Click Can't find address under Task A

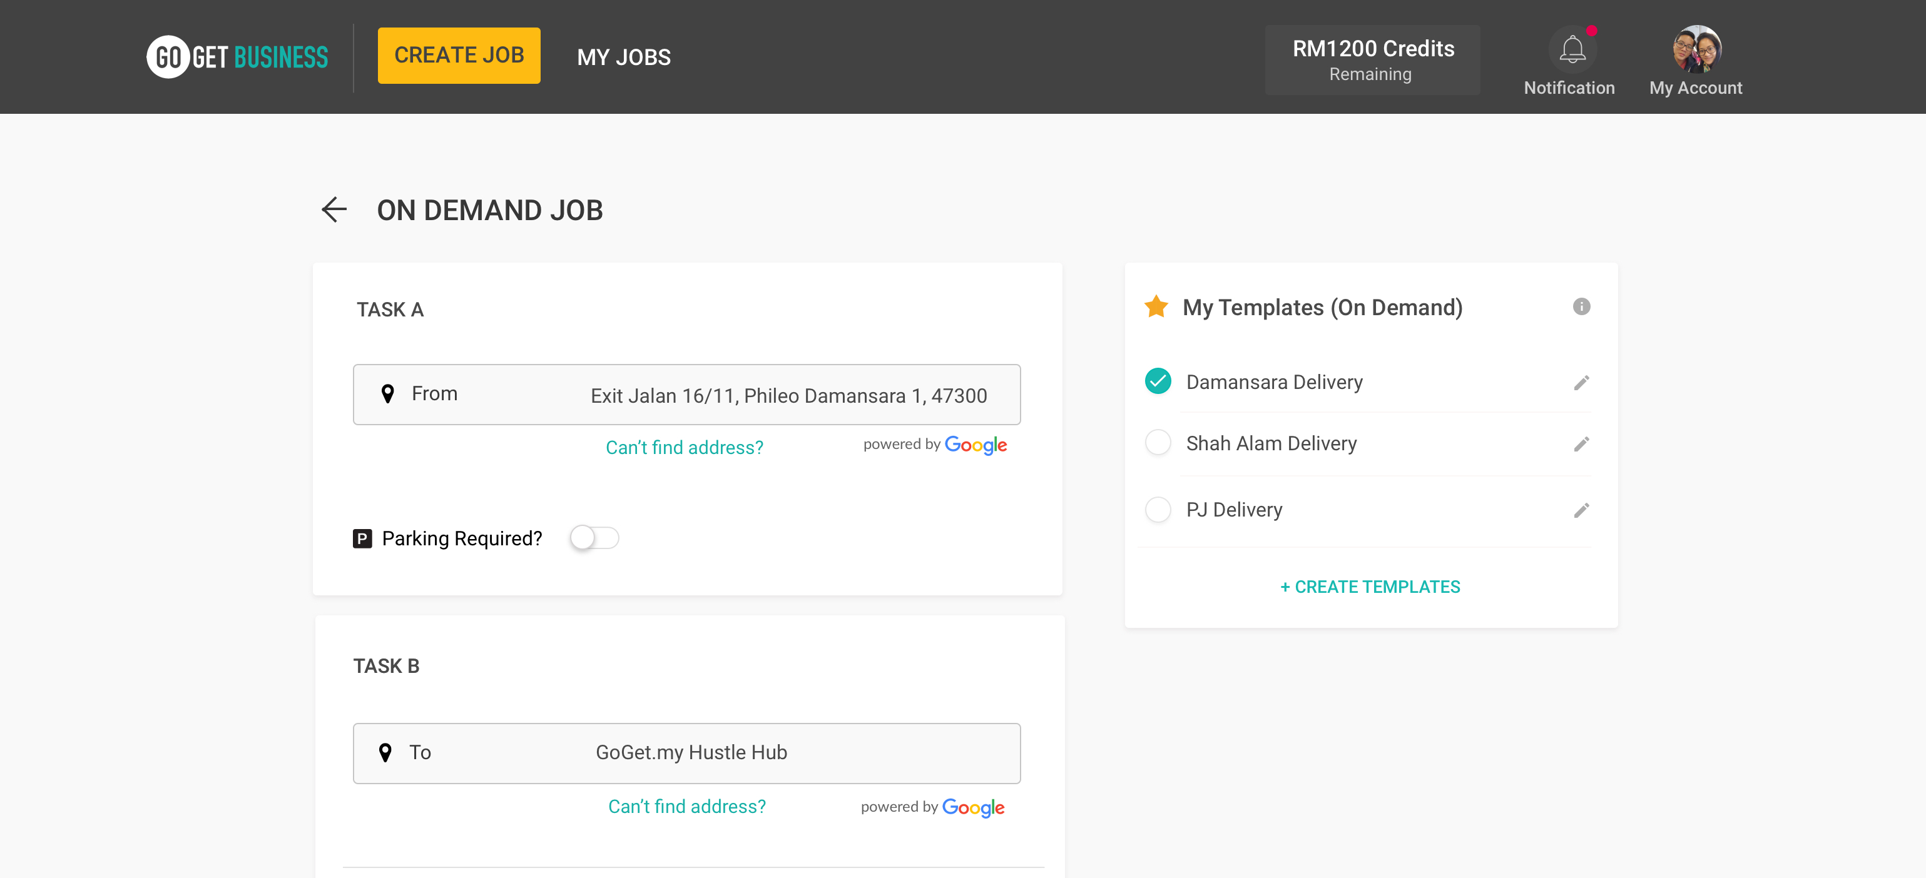[x=684, y=448]
